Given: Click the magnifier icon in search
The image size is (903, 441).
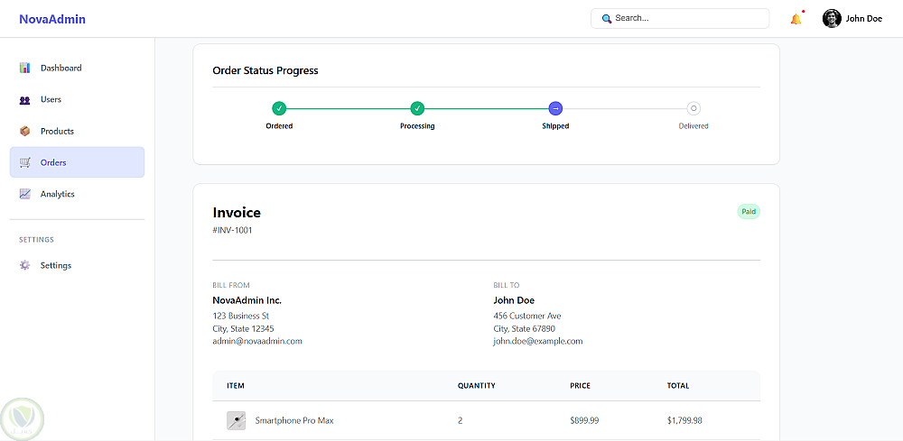Looking at the screenshot, I should pos(607,18).
